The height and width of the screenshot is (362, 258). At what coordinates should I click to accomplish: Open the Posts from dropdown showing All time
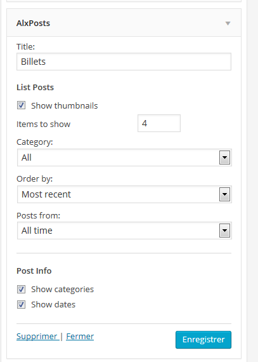click(x=124, y=231)
